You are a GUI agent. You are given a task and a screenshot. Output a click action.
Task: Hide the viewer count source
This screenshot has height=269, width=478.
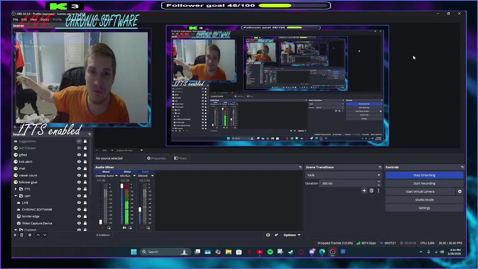[79, 175]
